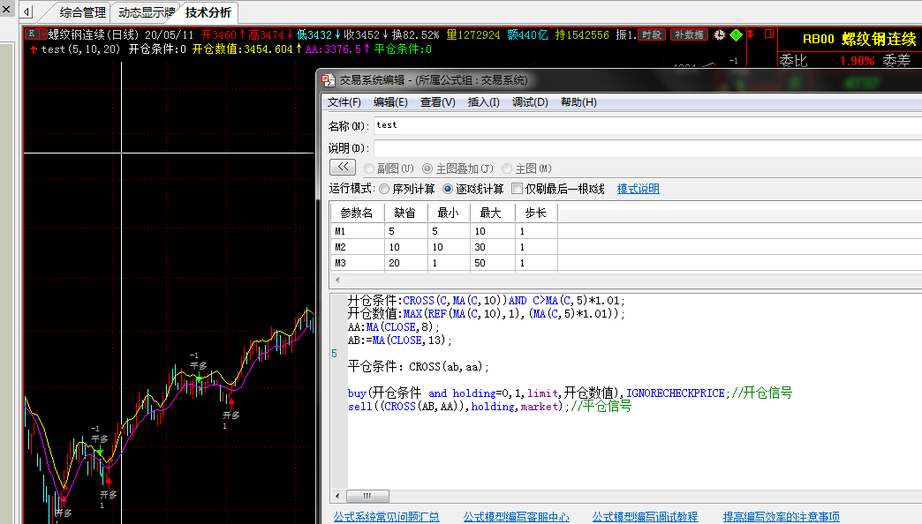Click the 最小 column header
The width and height of the screenshot is (922, 524).
[x=449, y=213]
